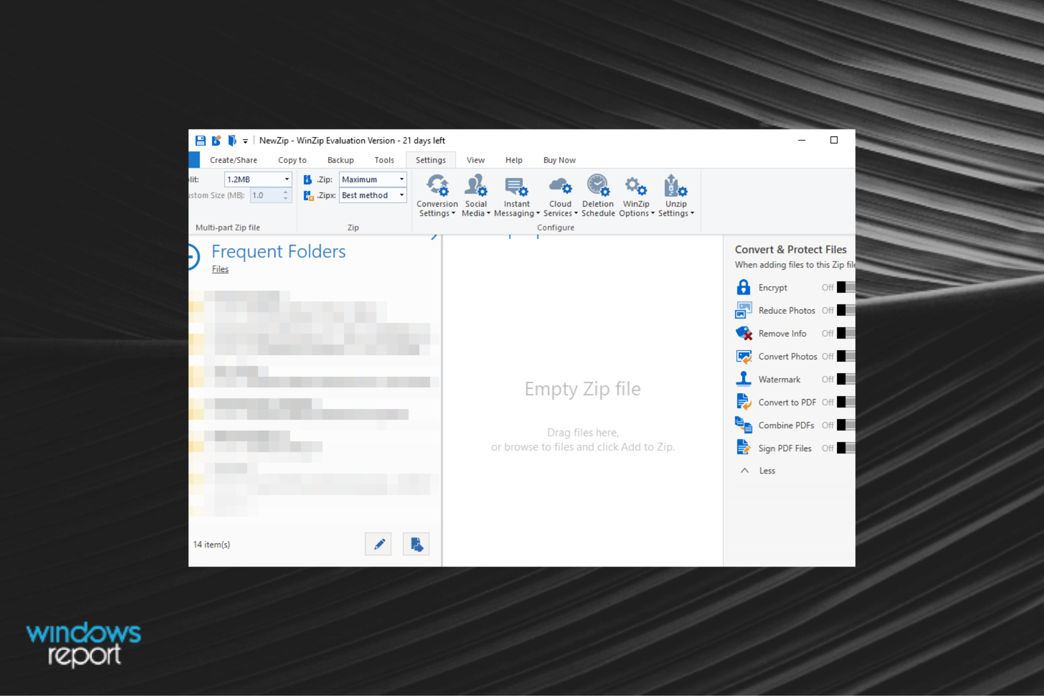
Task: Open the Buy Now tab
Action: click(x=559, y=160)
